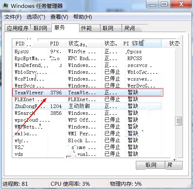Open the 查看(V) menu
This screenshot has width=193, height=189.
(59, 17)
